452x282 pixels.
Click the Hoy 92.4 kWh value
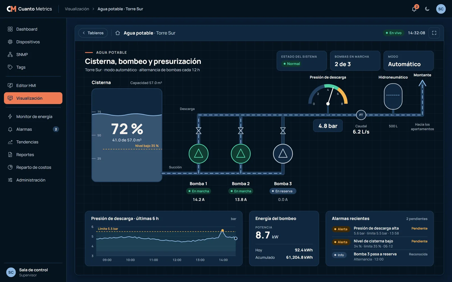tap(304, 250)
